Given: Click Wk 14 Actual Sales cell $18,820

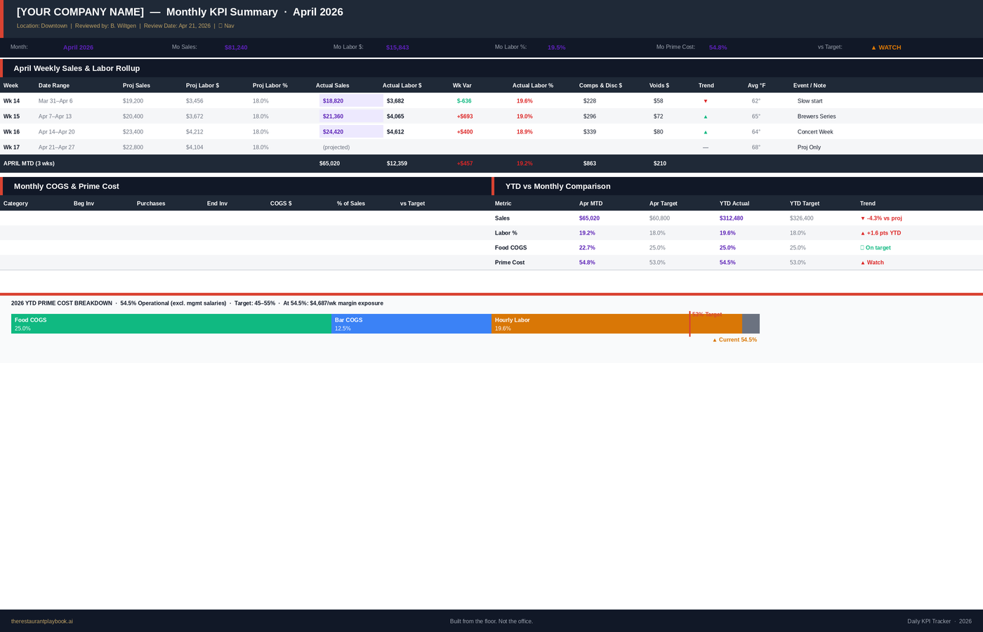Looking at the screenshot, I should pyautogui.click(x=351, y=101).
